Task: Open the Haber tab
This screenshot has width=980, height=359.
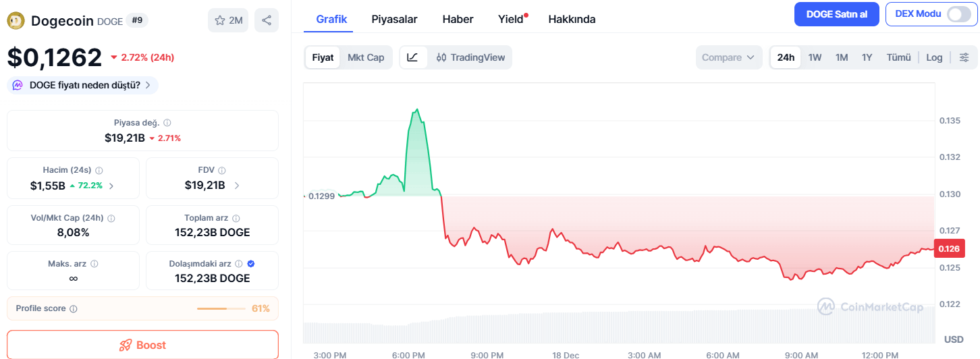Action: [x=458, y=19]
